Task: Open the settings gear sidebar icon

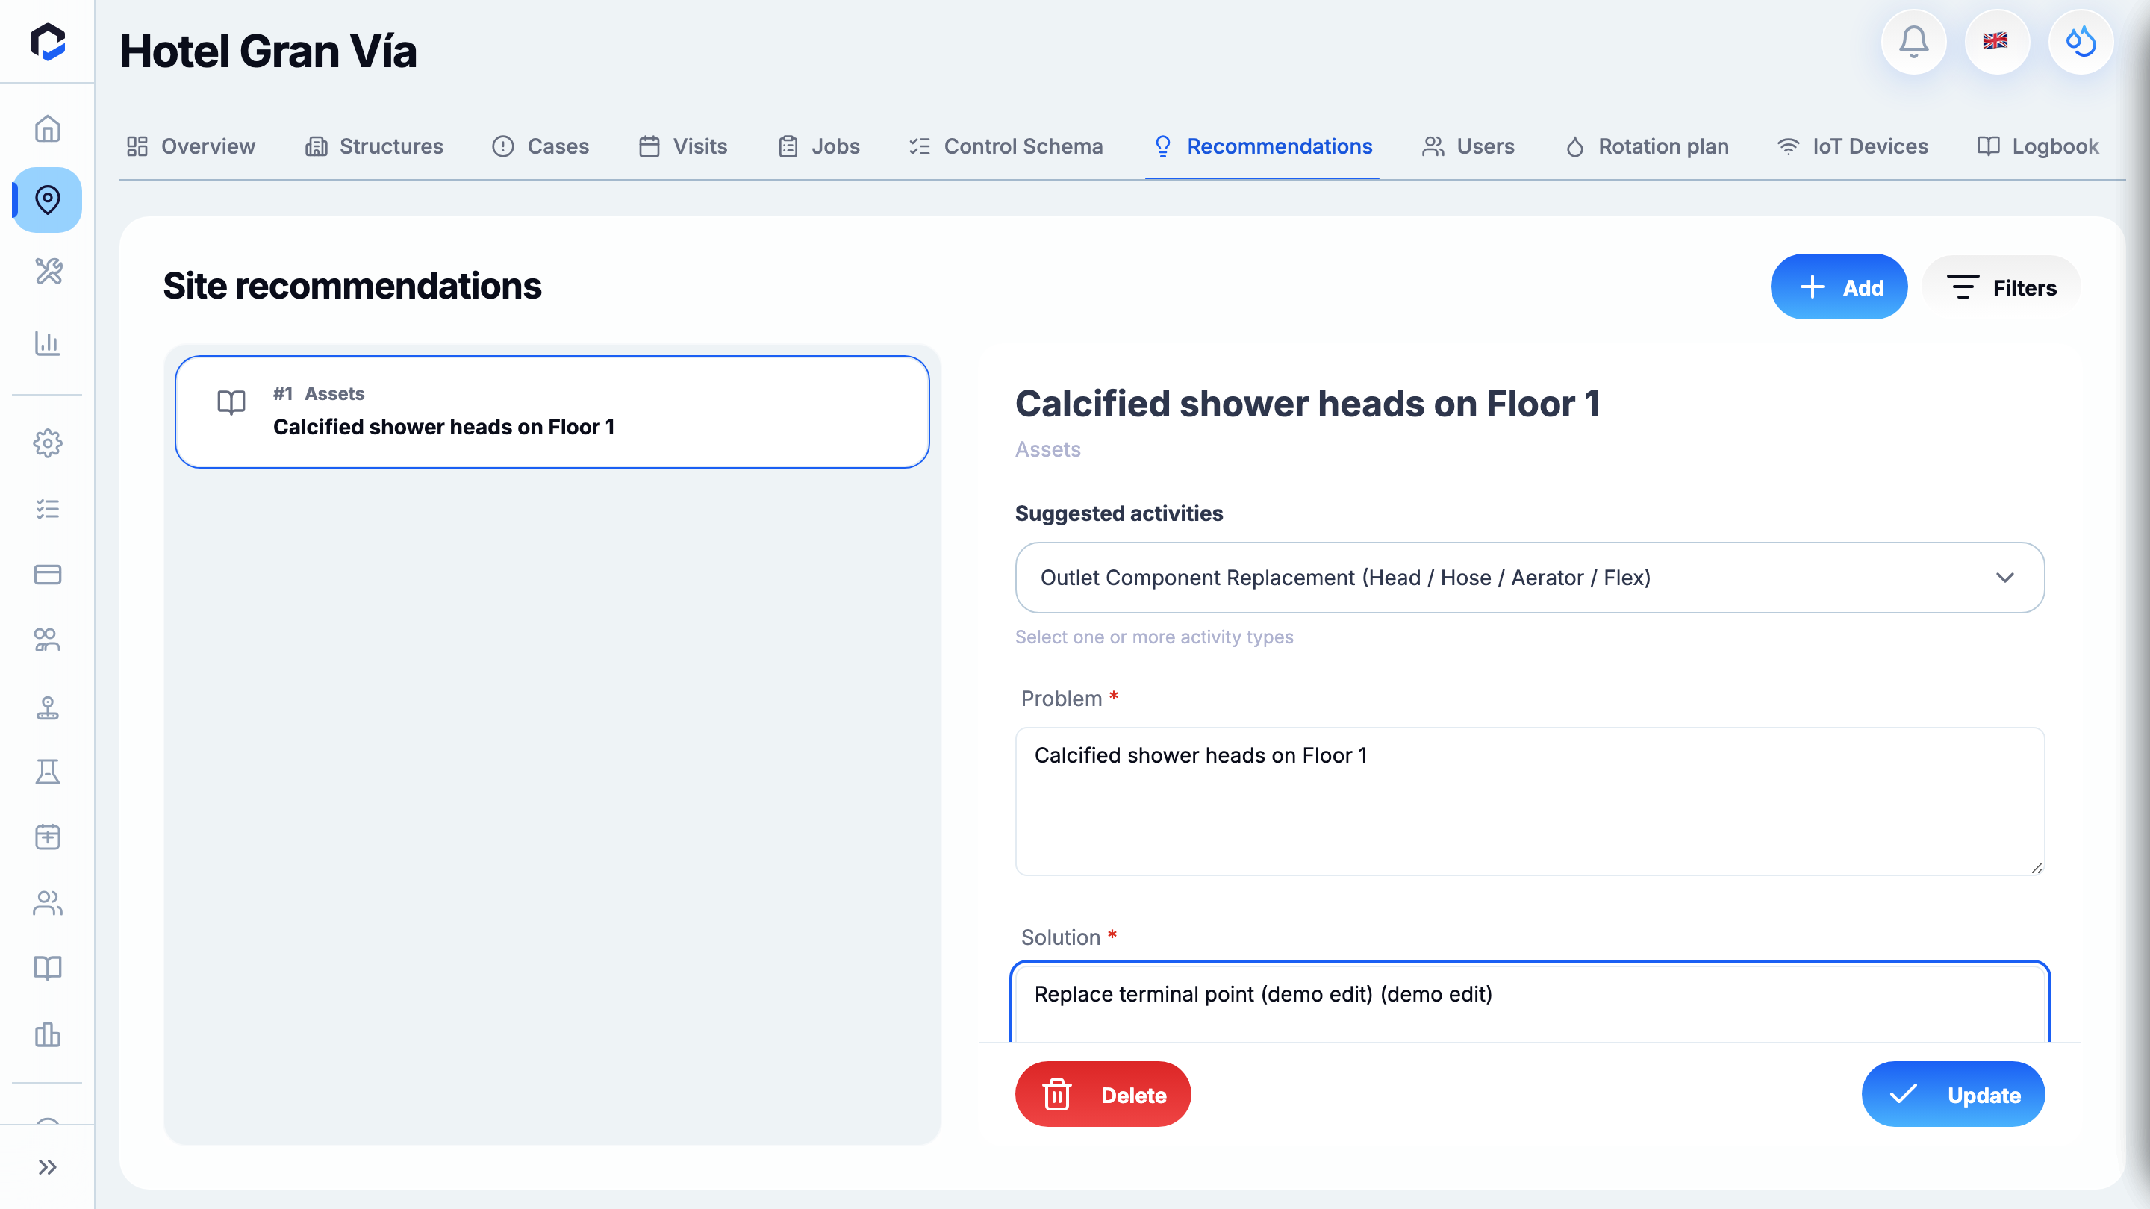Action: [48, 443]
